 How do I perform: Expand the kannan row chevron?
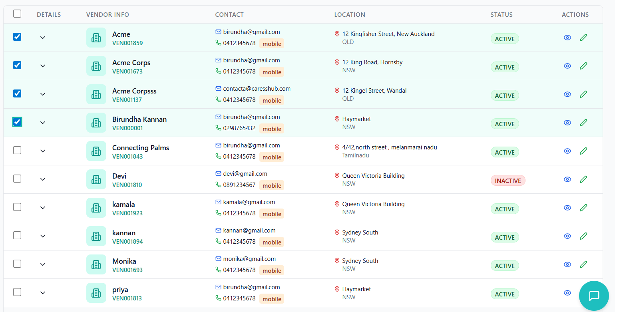click(x=43, y=236)
